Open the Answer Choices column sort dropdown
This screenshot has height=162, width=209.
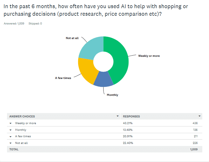tap(117, 116)
